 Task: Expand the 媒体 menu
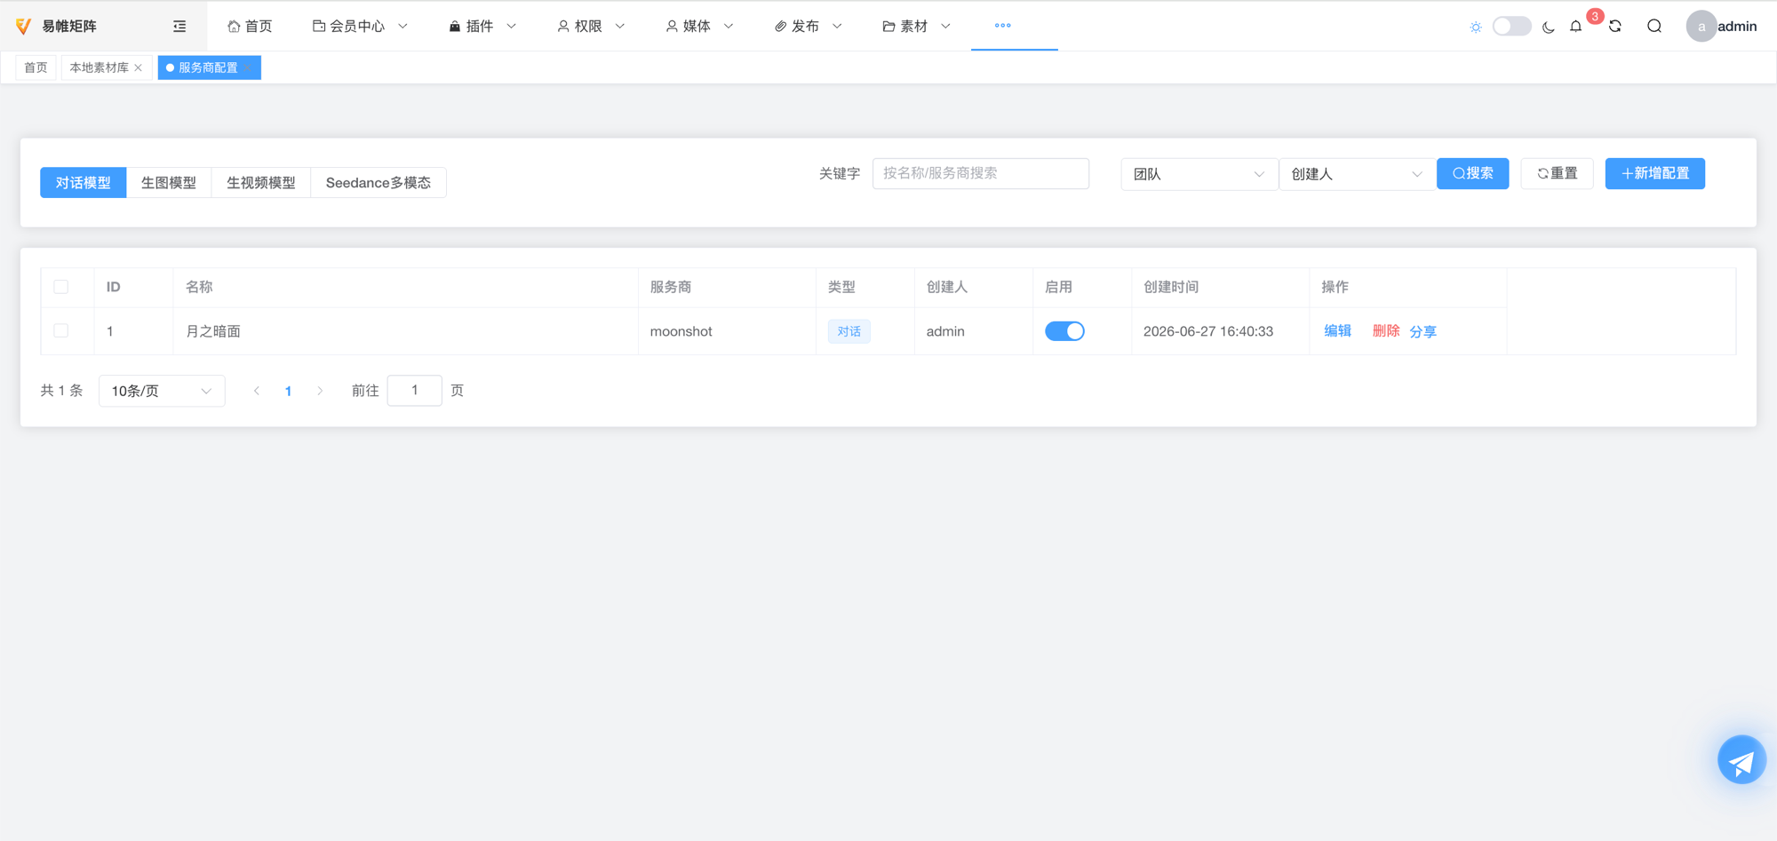click(x=699, y=27)
